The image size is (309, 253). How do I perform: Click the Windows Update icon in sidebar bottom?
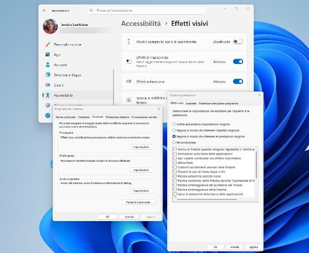click(x=48, y=116)
